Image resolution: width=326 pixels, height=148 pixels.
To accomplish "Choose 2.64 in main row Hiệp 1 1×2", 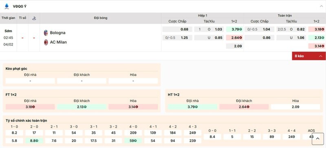I will pyautogui.click(x=234, y=38).
